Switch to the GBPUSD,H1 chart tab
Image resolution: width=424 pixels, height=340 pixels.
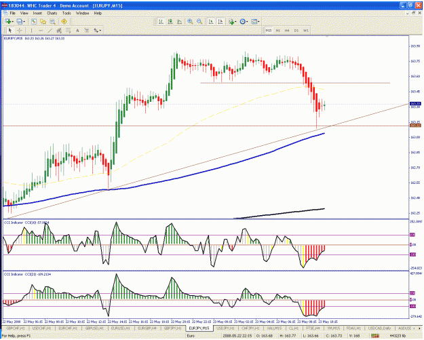click(x=94, y=328)
